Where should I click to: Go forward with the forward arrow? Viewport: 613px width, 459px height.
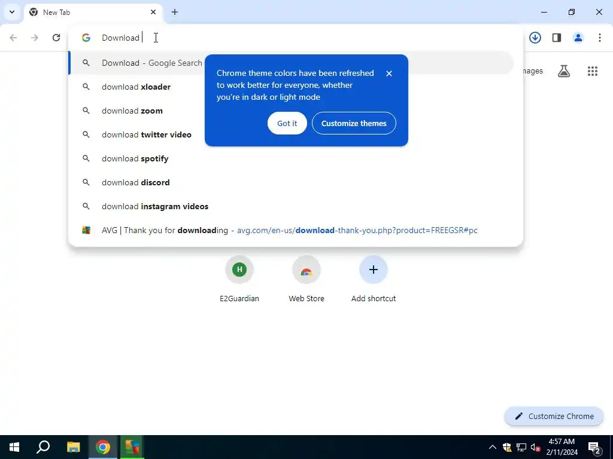35,38
